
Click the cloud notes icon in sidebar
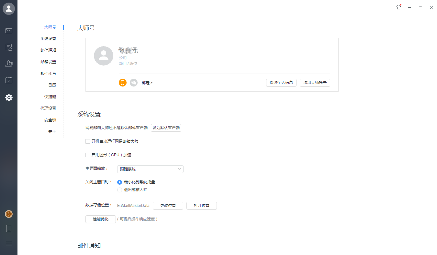coord(9,48)
